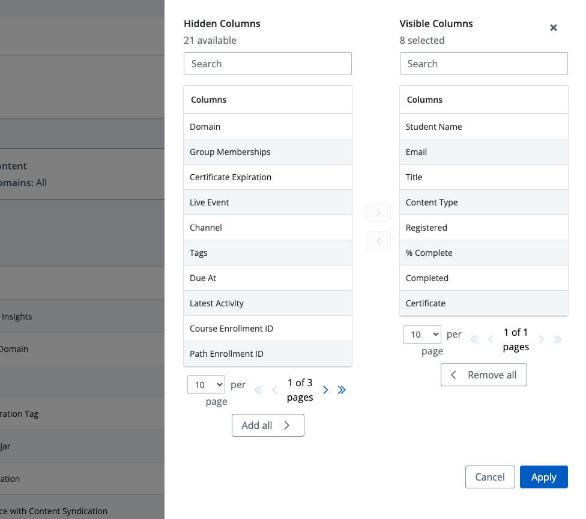Jump to last page of Hidden Columns

pyautogui.click(x=342, y=390)
